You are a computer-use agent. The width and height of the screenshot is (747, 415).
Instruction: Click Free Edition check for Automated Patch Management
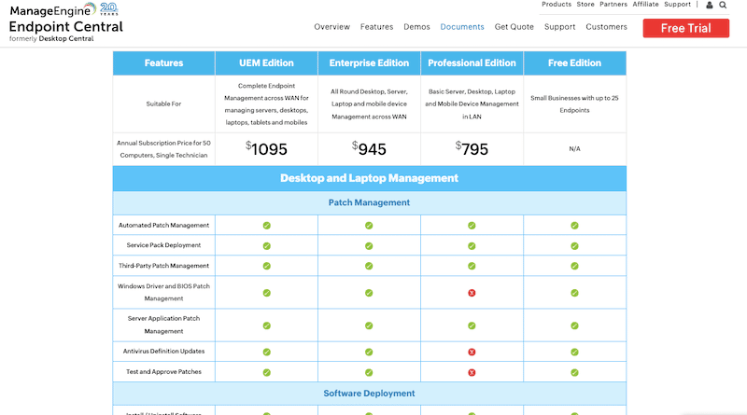coord(574,226)
